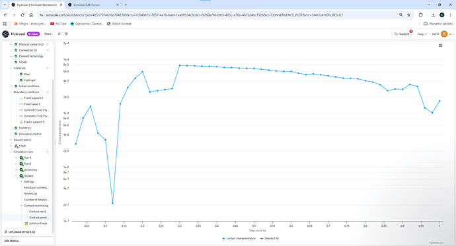Open the Job status panel

pos(28,241)
